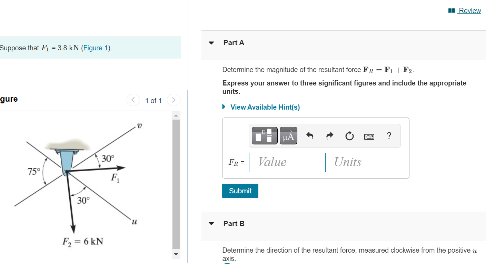
Task: Open the Figure 1 link
Action: (x=96, y=48)
